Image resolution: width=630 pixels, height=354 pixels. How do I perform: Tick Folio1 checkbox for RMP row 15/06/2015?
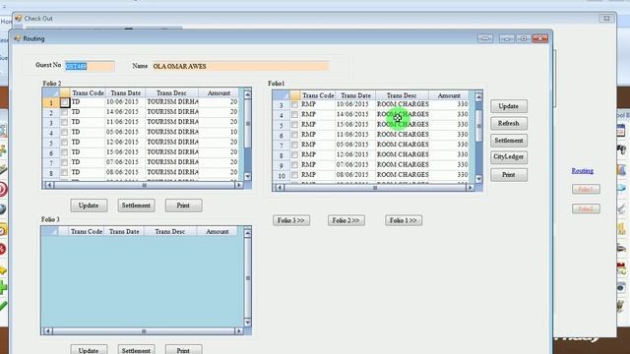pos(294,125)
